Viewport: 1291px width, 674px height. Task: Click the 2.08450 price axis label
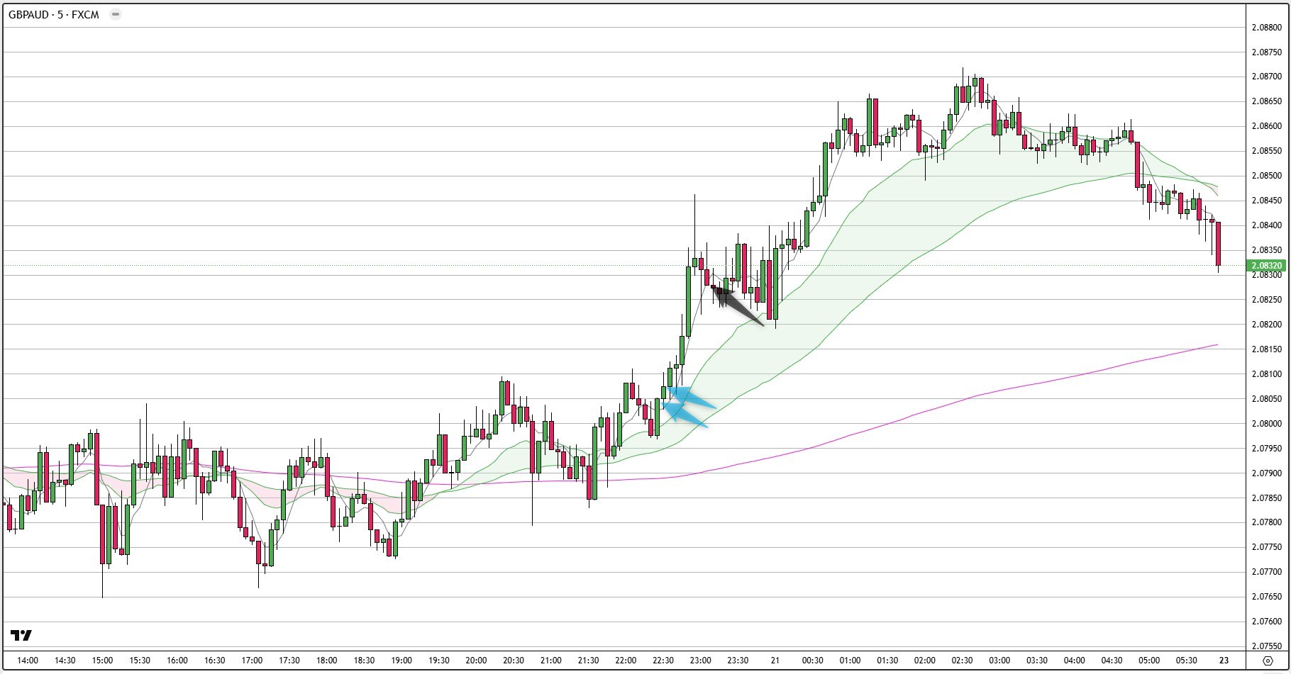click(1266, 201)
